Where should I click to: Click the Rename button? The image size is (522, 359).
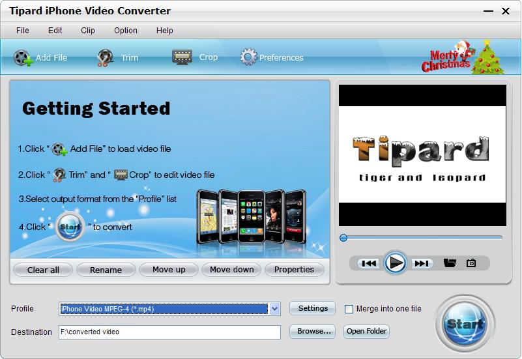(x=106, y=270)
